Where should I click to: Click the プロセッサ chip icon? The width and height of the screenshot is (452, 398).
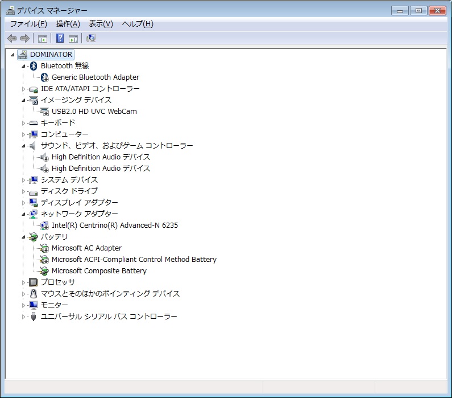(x=34, y=282)
